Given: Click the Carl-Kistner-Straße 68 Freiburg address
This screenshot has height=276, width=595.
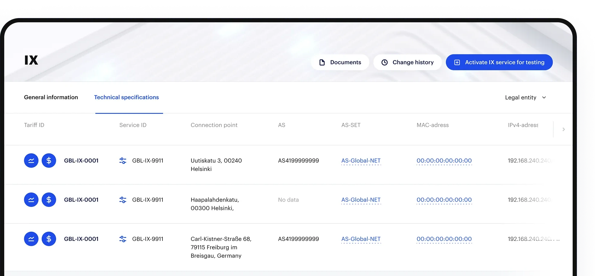Looking at the screenshot, I should [221, 247].
